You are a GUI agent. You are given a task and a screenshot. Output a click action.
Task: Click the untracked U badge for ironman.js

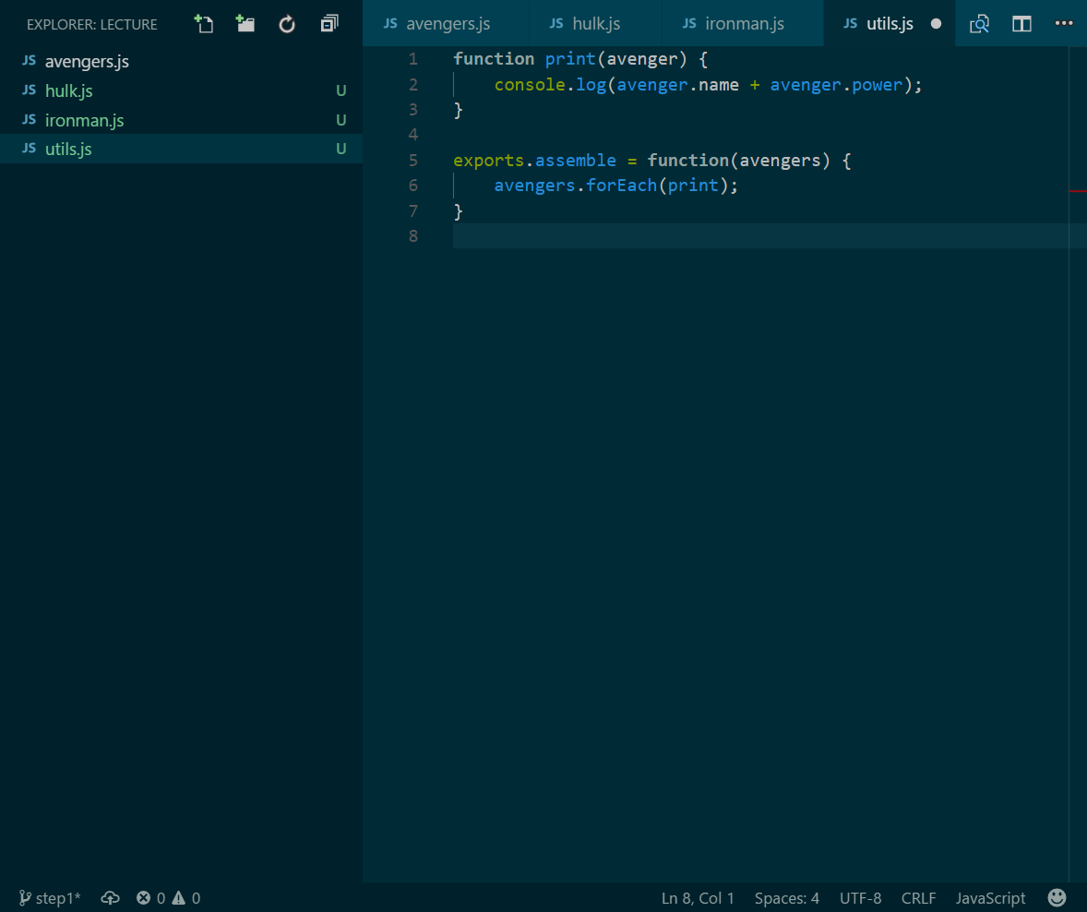[341, 120]
